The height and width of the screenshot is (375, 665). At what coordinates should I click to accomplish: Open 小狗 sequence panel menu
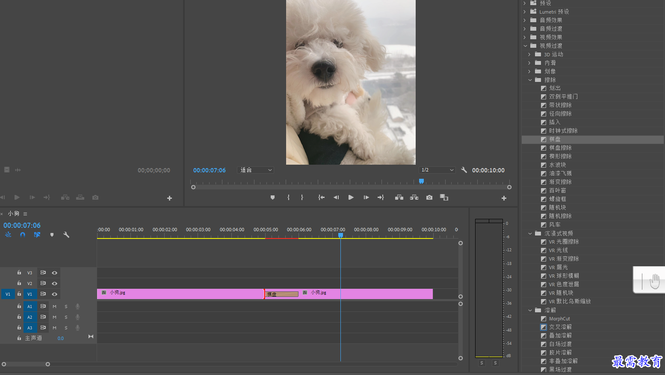(25, 214)
